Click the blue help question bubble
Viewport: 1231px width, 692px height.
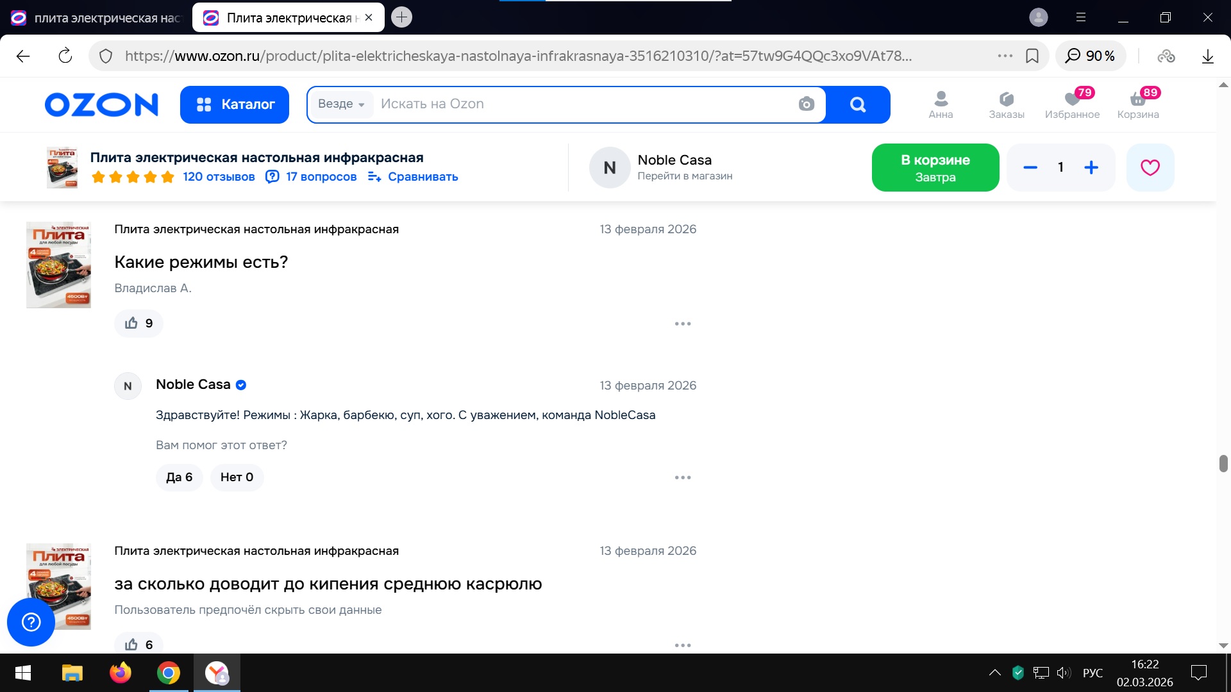31,622
